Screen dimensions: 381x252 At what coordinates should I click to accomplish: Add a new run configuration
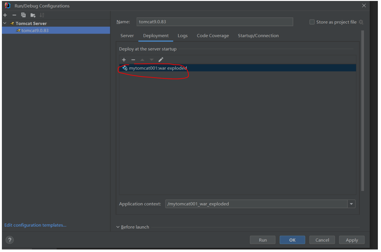point(5,15)
